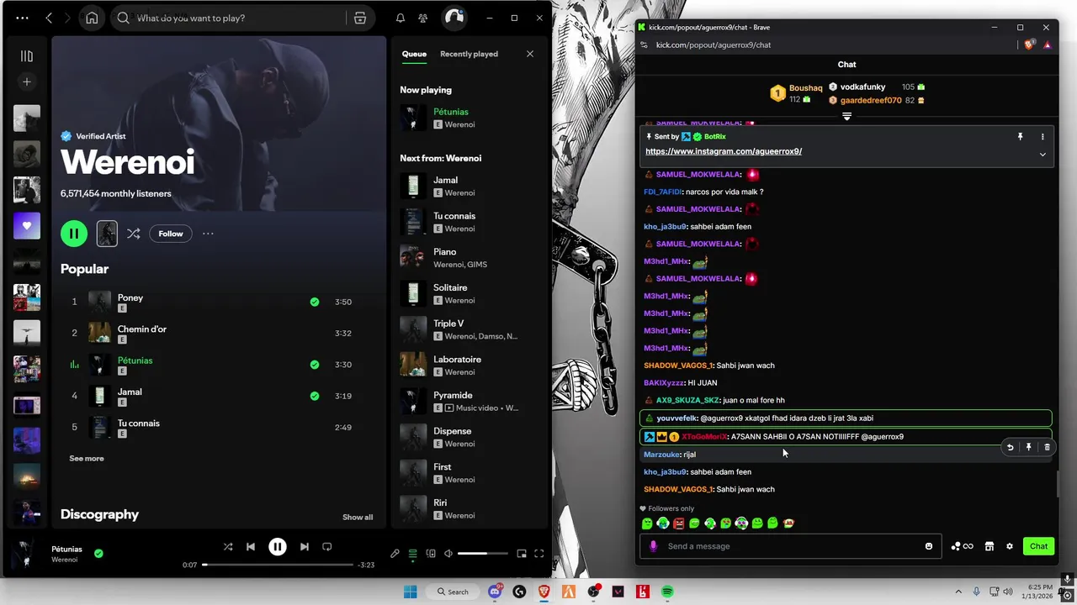Click the plus create button in Spotify sidebar

pyautogui.click(x=27, y=82)
